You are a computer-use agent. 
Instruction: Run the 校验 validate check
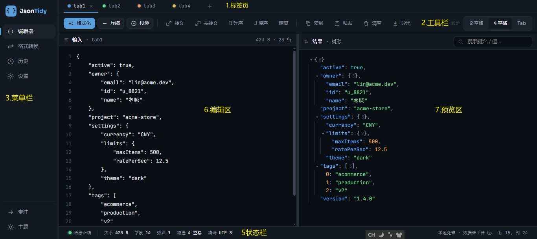tap(140, 23)
